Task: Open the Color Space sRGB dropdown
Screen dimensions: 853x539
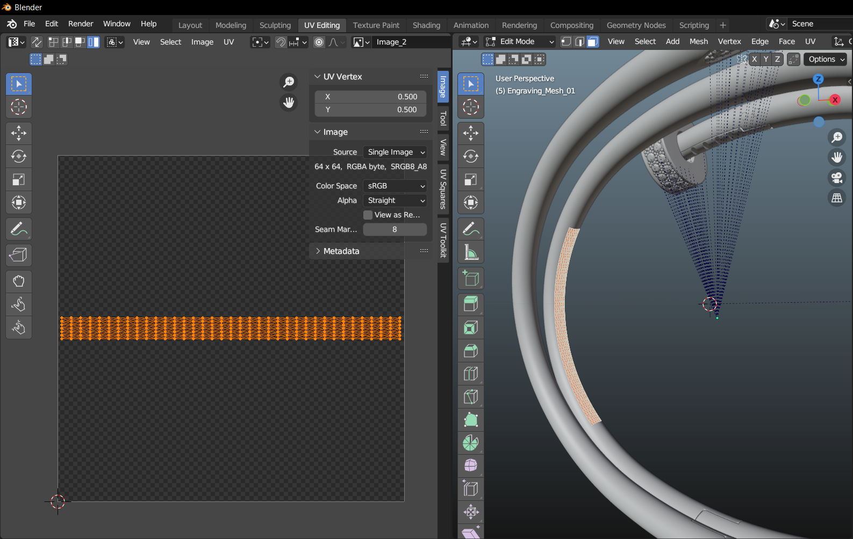Action: (395, 186)
